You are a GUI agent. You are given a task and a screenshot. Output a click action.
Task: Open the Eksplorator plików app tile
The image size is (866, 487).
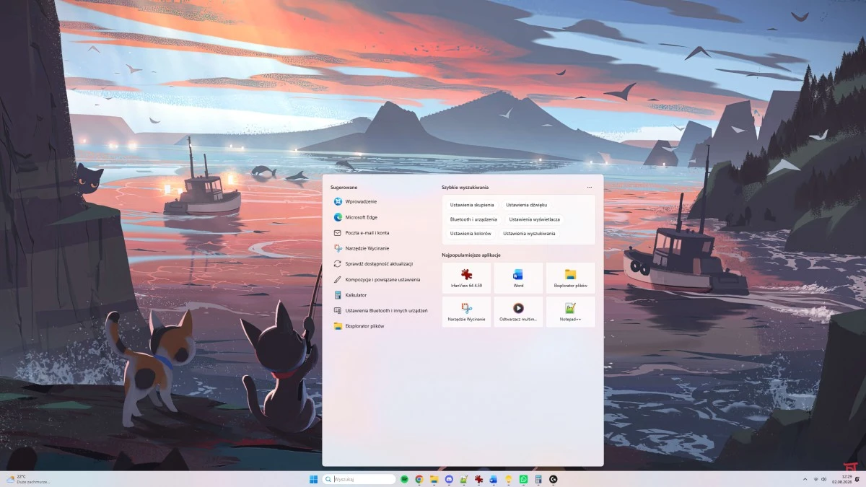click(570, 278)
